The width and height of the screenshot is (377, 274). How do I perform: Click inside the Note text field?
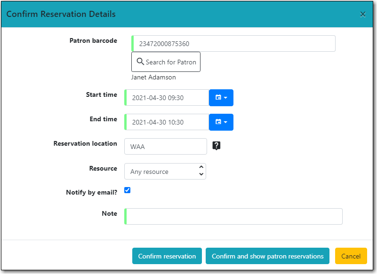click(x=233, y=216)
